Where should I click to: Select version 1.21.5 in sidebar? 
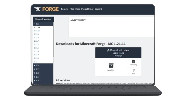coord(36,48)
